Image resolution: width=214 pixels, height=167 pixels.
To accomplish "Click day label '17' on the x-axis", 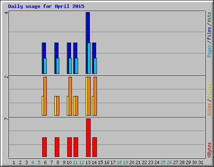I will pos(113,162).
